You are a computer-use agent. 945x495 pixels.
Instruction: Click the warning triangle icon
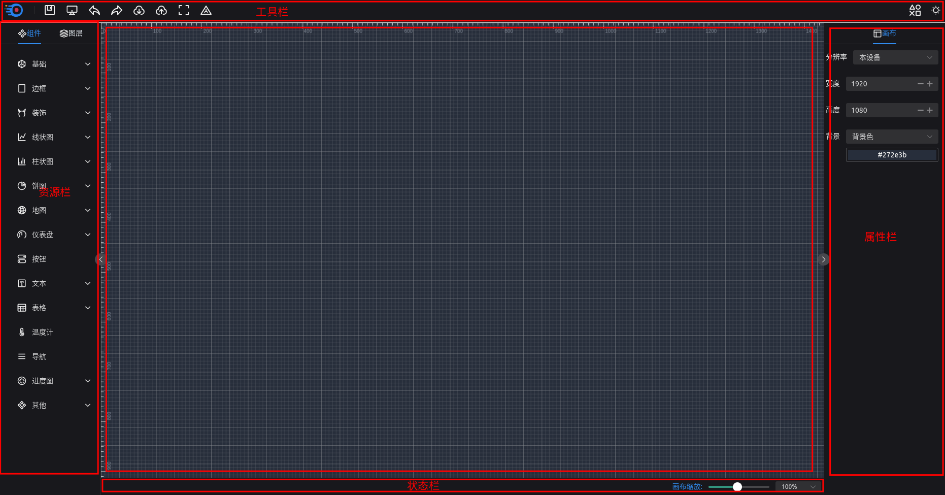point(206,10)
